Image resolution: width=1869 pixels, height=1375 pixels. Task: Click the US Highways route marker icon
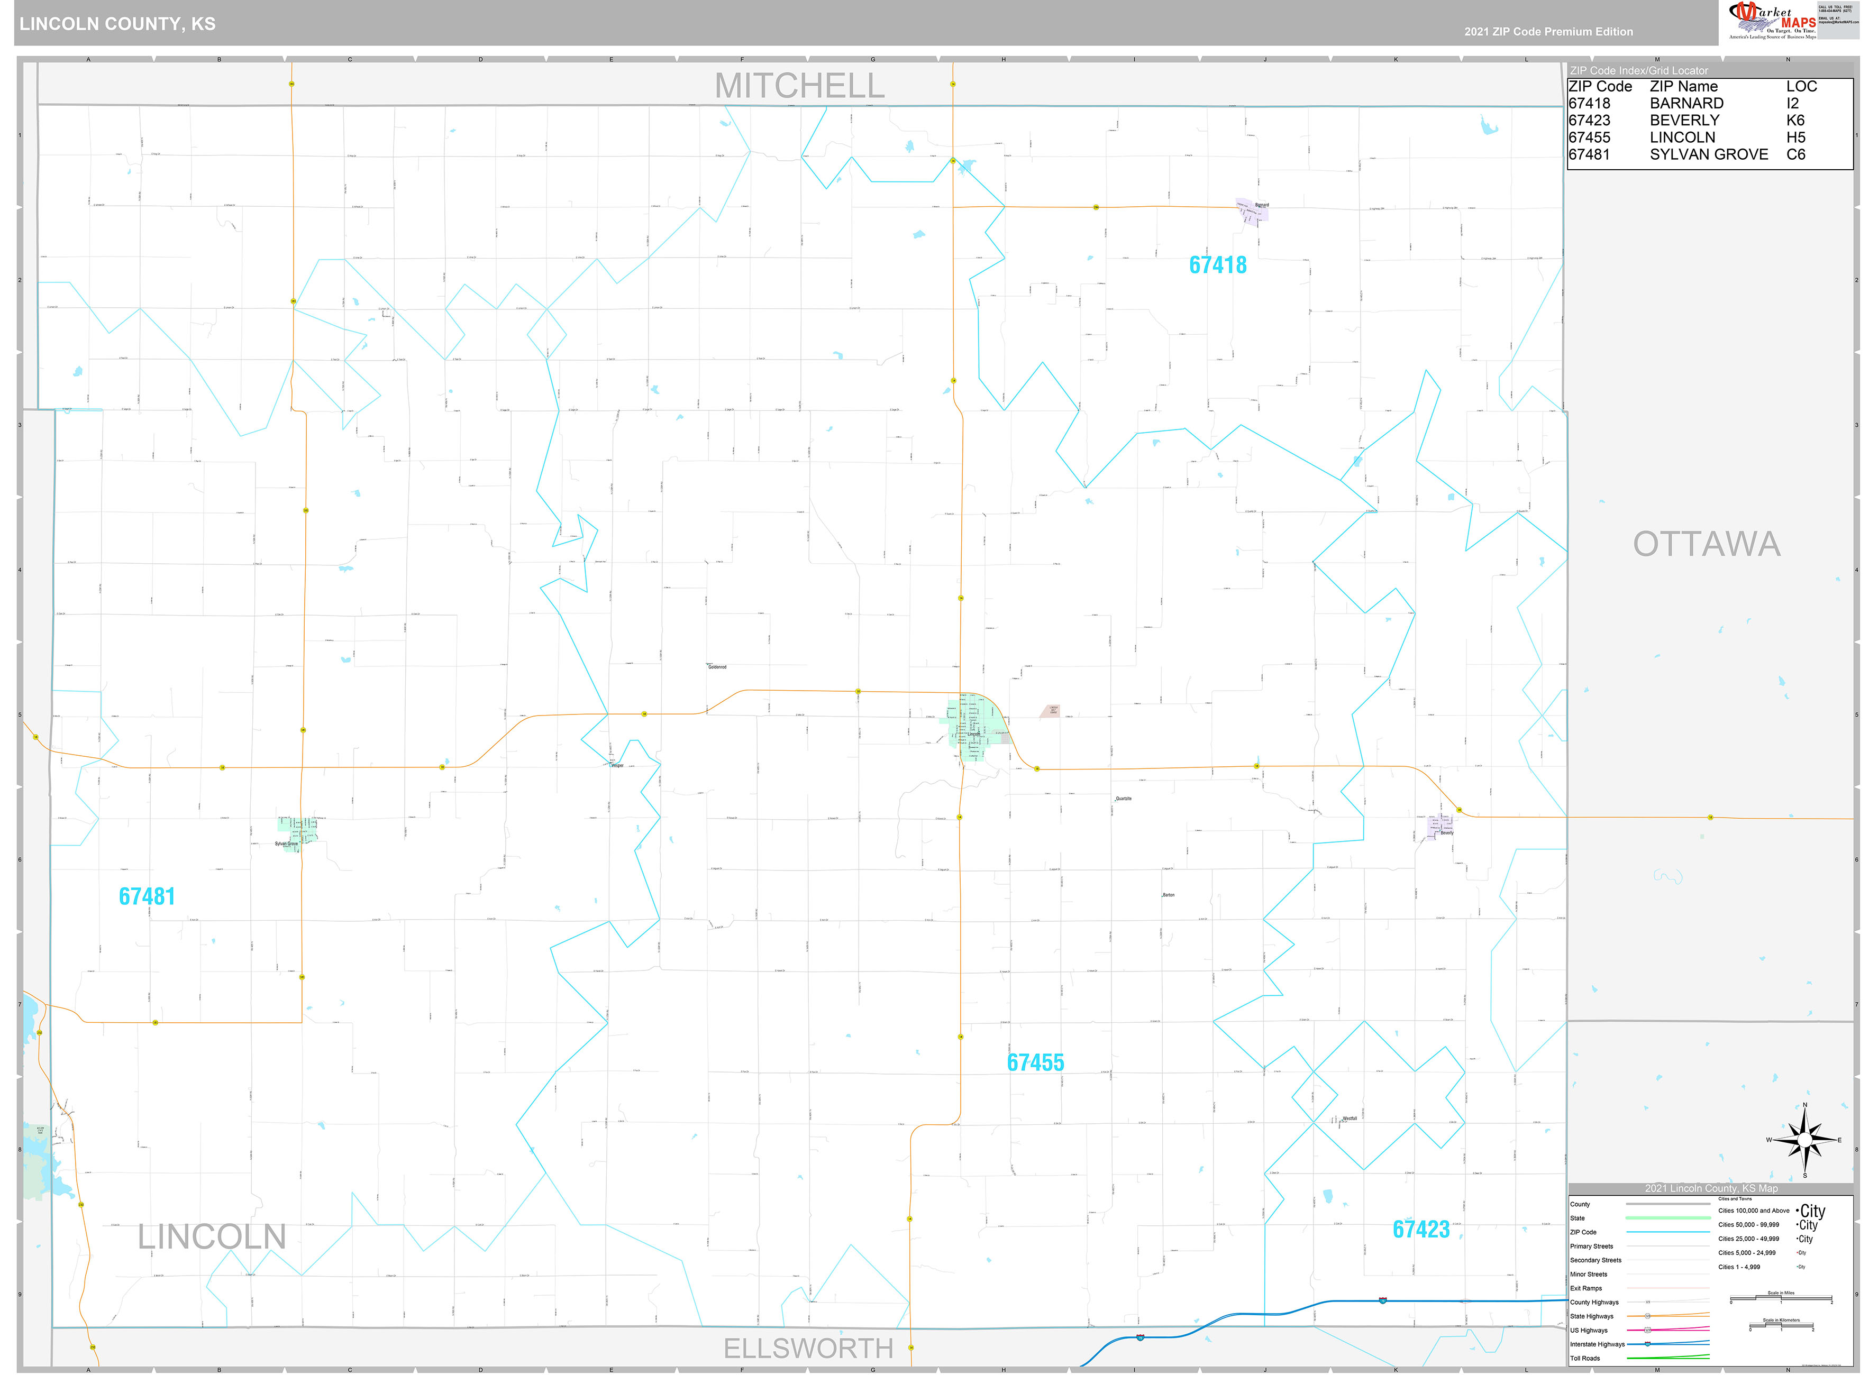(1647, 1330)
